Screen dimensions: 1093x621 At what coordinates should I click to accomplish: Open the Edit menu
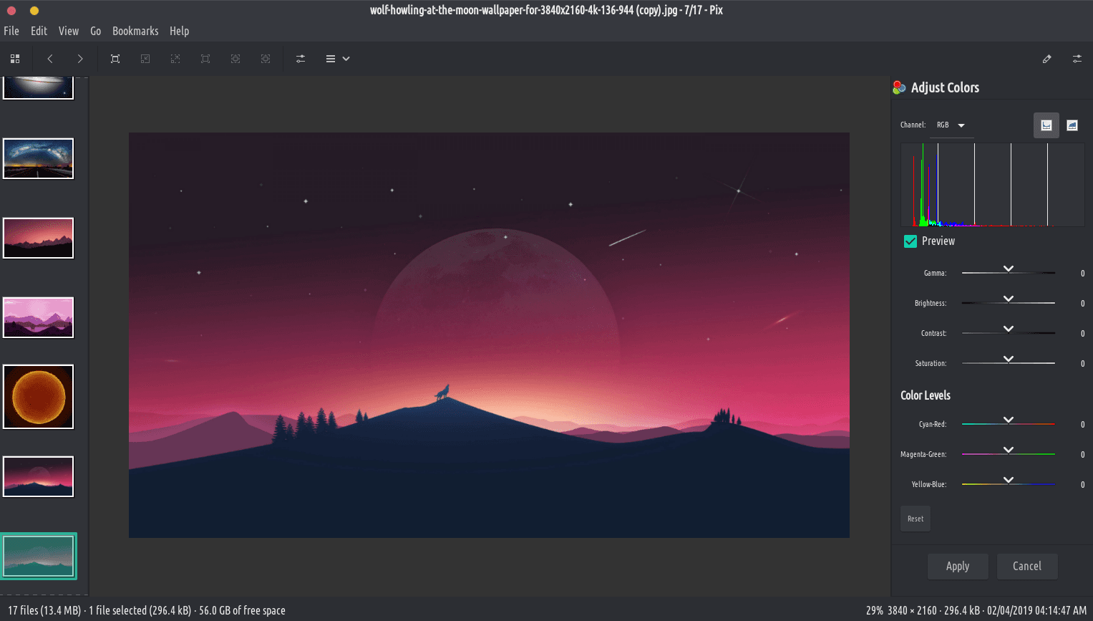point(39,31)
